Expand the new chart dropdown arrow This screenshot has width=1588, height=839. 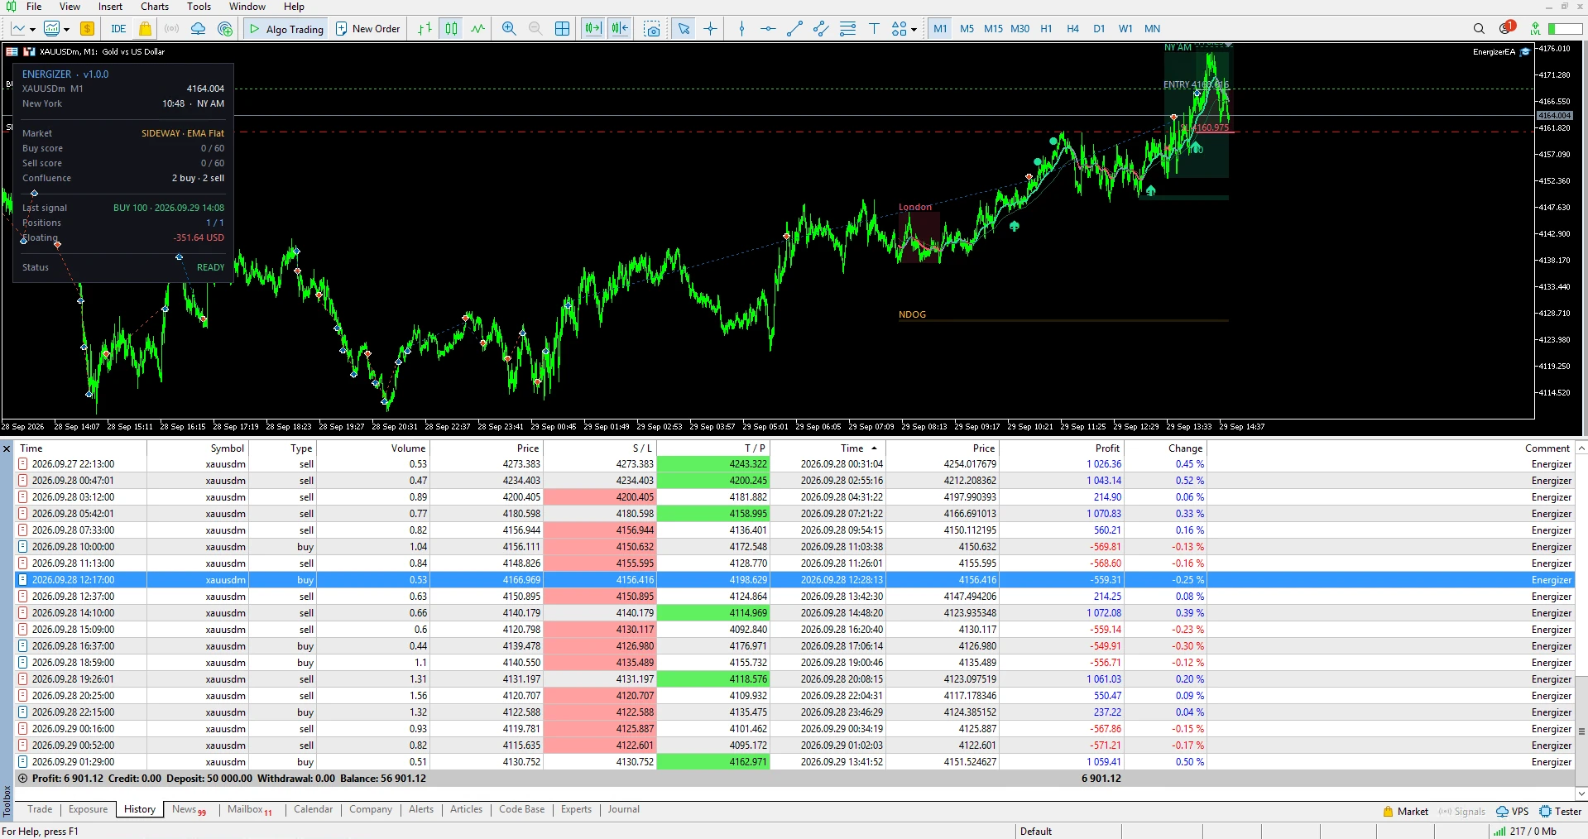pyautogui.click(x=32, y=30)
